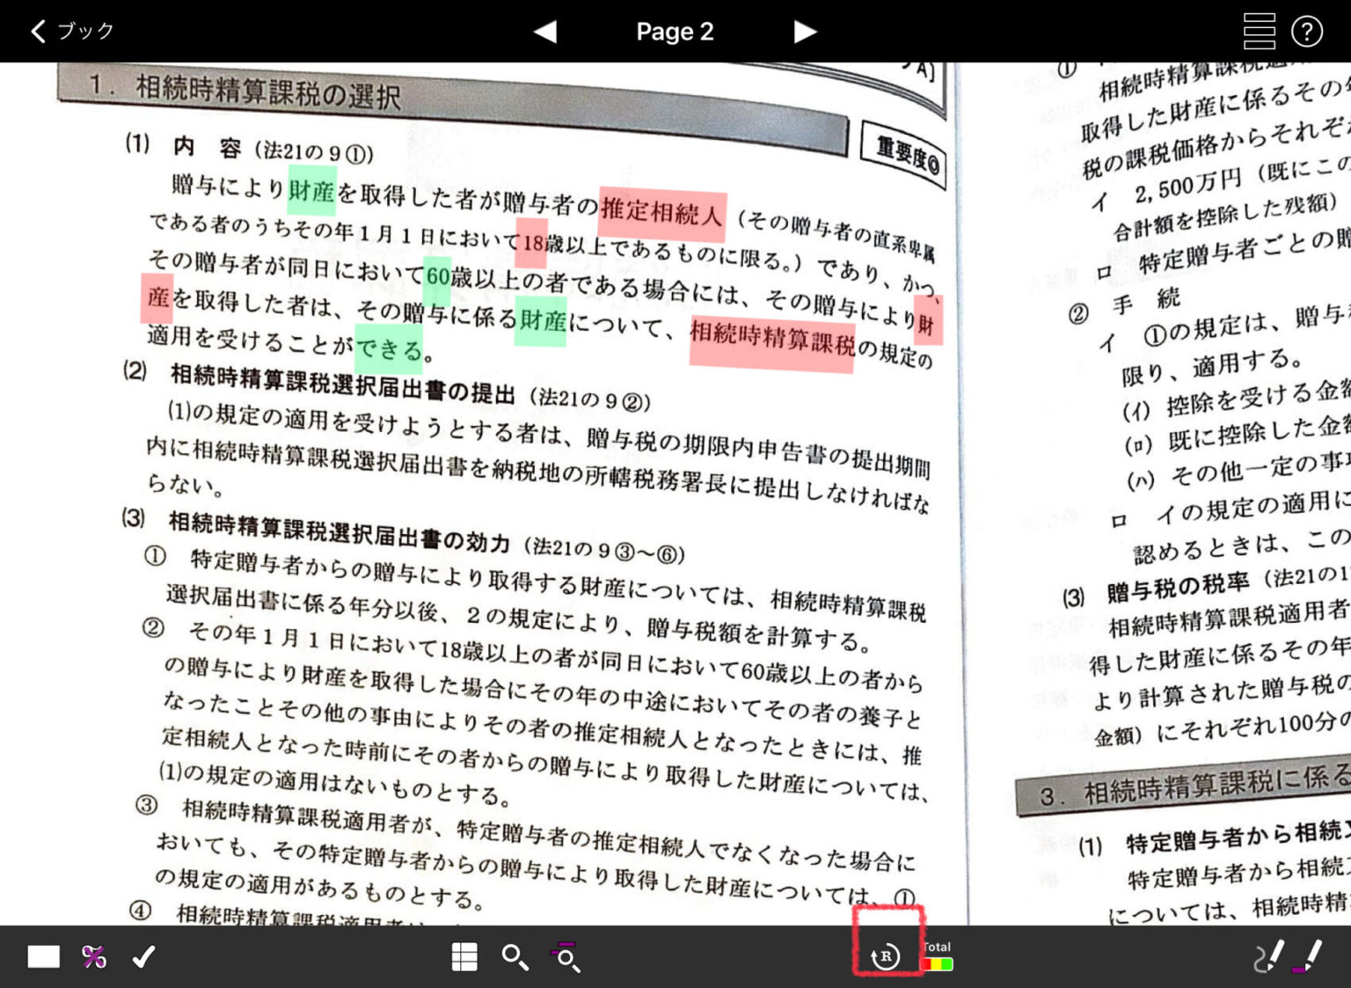Tap the white rectangle mask tool
The image size is (1351, 988).
pyautogui.click(x=43, y=956)
